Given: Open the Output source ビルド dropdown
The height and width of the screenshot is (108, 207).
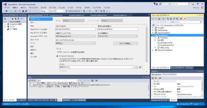Looking at the screenshot, I should [57, 80].
